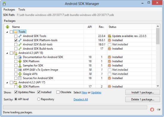Click the API column header

tap(90, 27)
